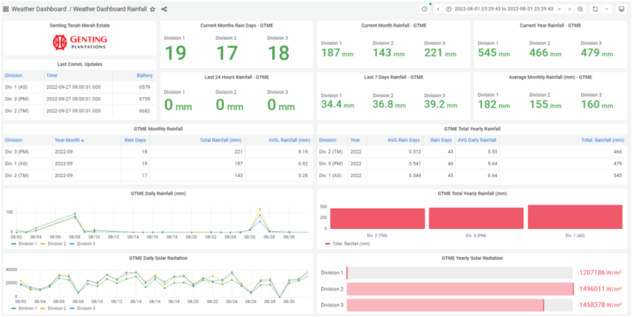632x317 pixels.
Task: Refresh the dashboard
Action: pos(595,9)
